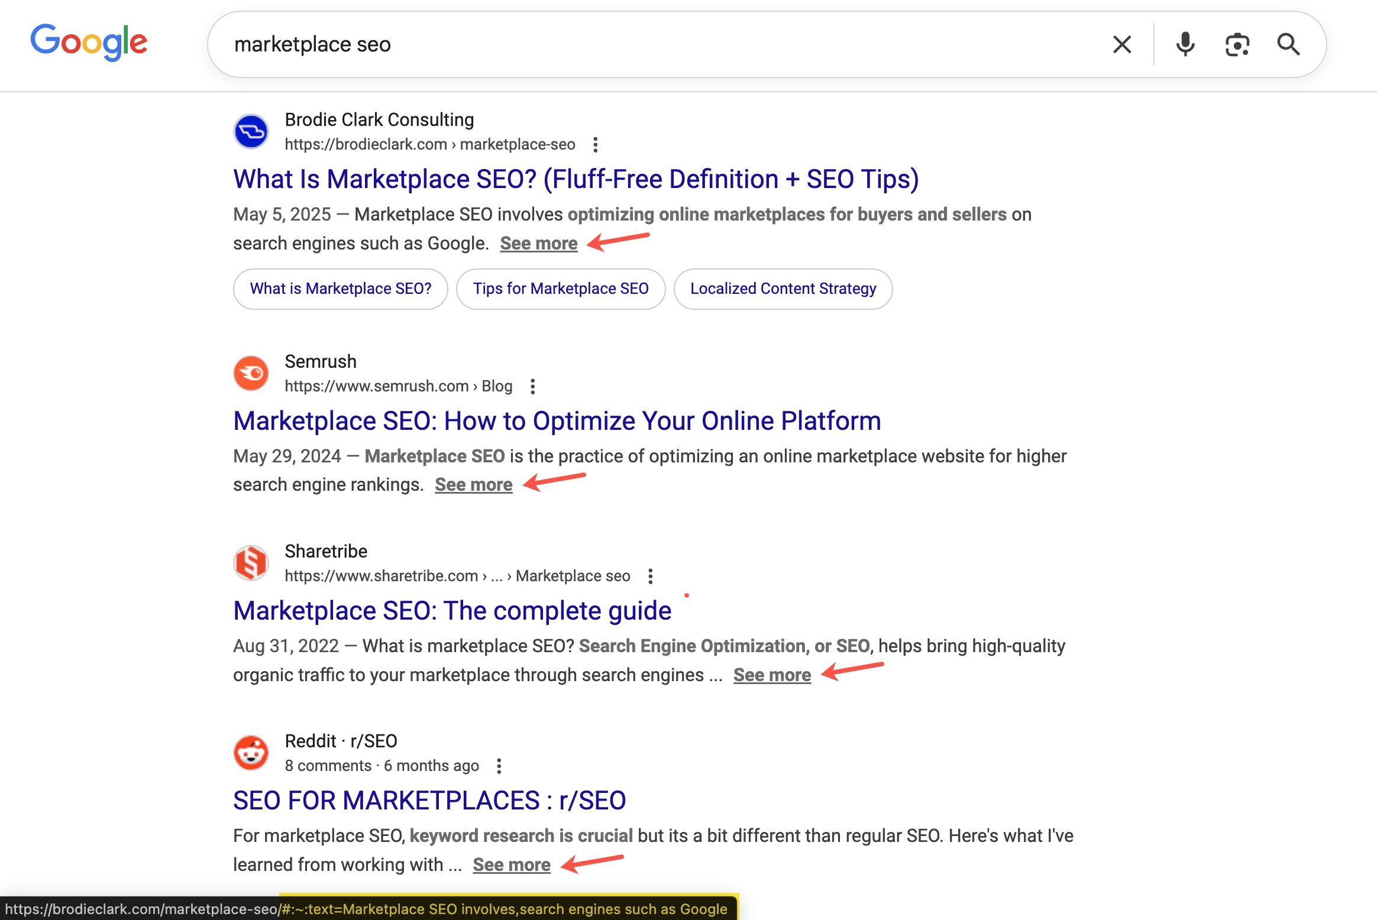Select the 'Localized Content Strategy' chip
Screen dimensions: 1377x920
coord(783,289)
